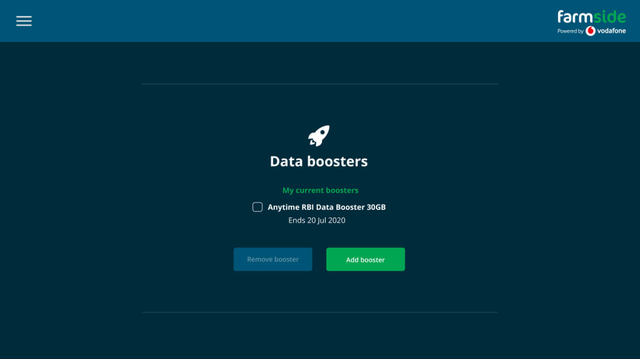Click the horizontal divider below the buttons
This screenshot has height=359, width=640.
click(320, 312)
